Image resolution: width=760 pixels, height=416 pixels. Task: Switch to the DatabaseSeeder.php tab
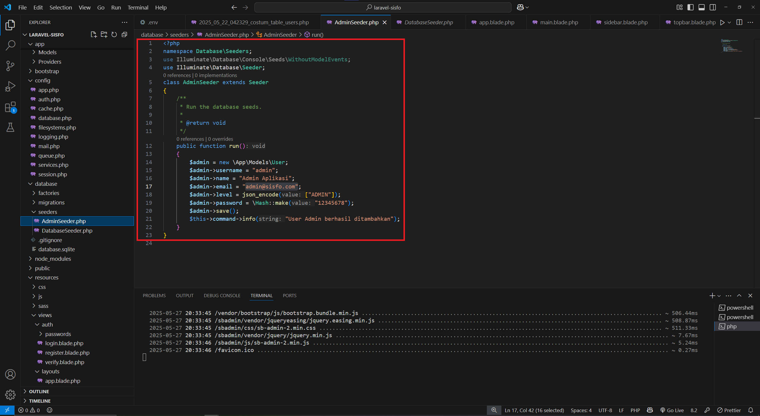428,22
